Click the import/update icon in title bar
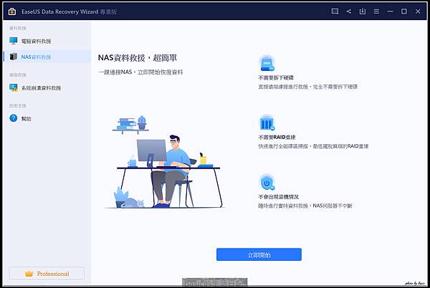 (x=363, y=11)
